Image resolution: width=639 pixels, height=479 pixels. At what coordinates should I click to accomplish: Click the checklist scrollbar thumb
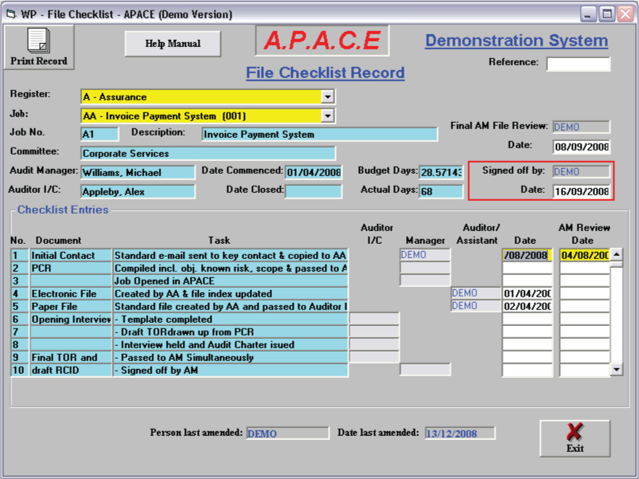617,265
